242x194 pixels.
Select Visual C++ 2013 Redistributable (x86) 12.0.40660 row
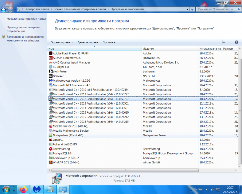coord(143,113)
